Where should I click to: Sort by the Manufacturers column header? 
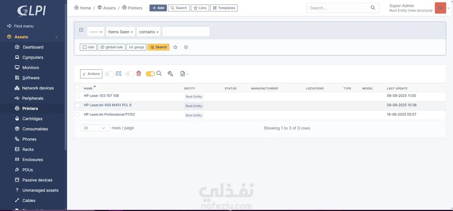pos(265,88)
